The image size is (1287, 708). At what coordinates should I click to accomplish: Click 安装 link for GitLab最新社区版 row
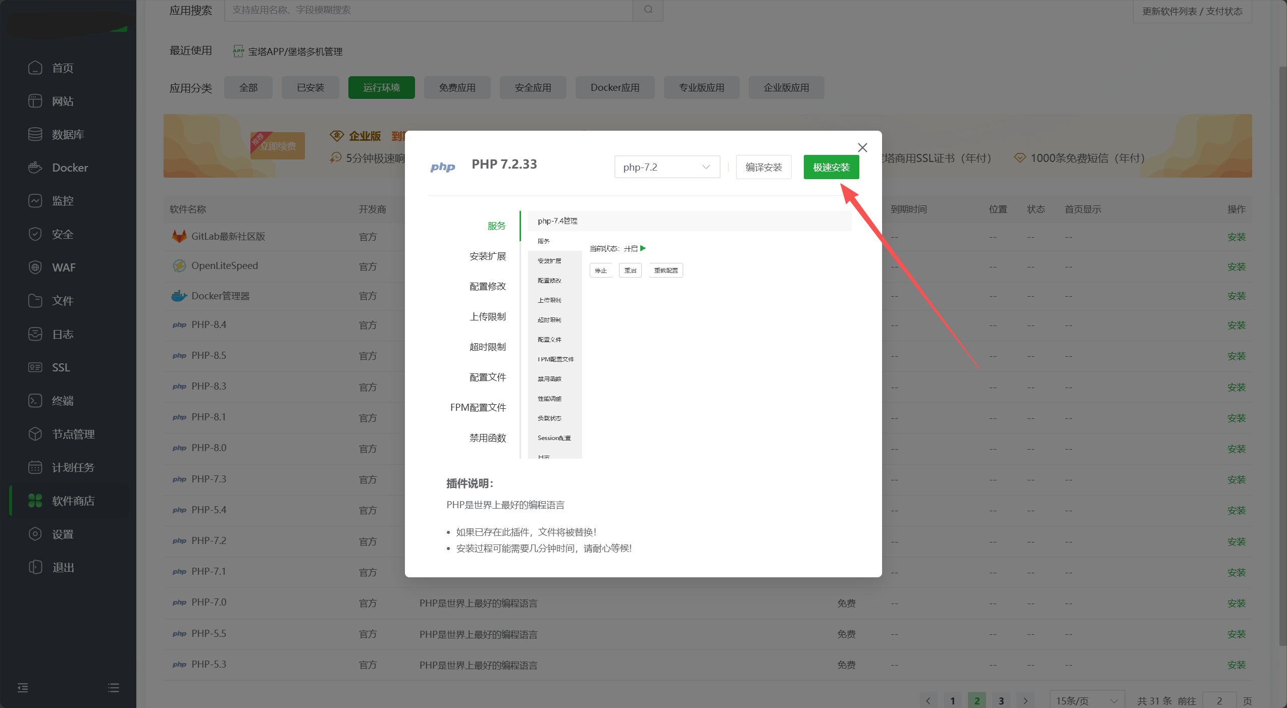1237,237
